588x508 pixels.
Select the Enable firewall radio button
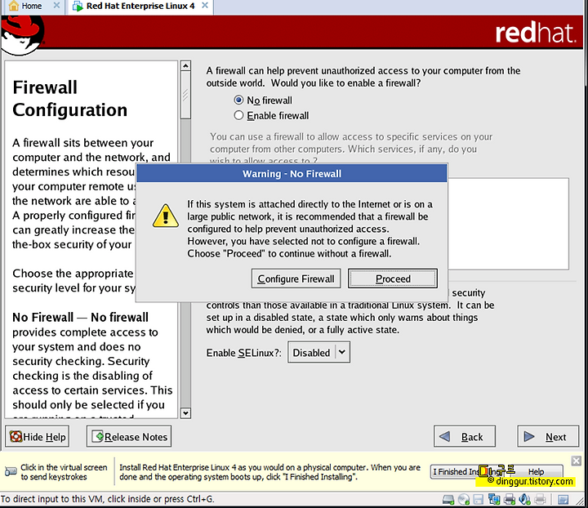pos(238,115)
